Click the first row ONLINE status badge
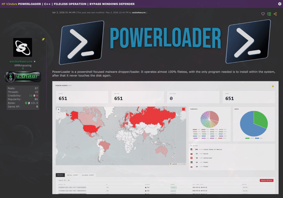Screen dimensions: 283x198 tap(245, 187)
